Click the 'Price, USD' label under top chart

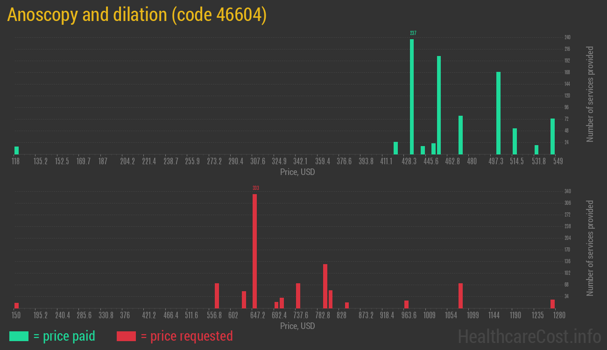tap(297, 172)
